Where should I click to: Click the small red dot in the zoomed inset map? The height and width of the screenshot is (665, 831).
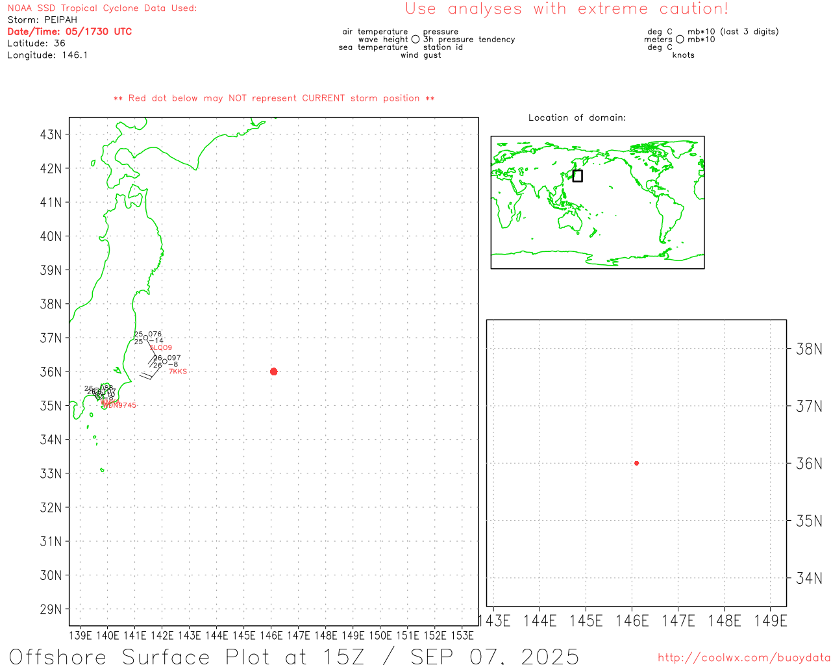point(636,463)
